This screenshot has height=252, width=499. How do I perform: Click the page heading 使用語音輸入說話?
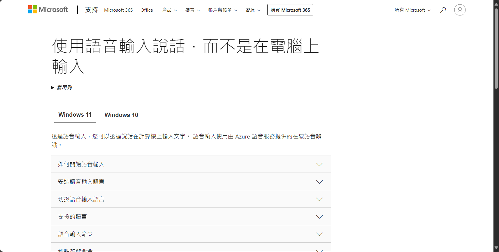point(186,56)
